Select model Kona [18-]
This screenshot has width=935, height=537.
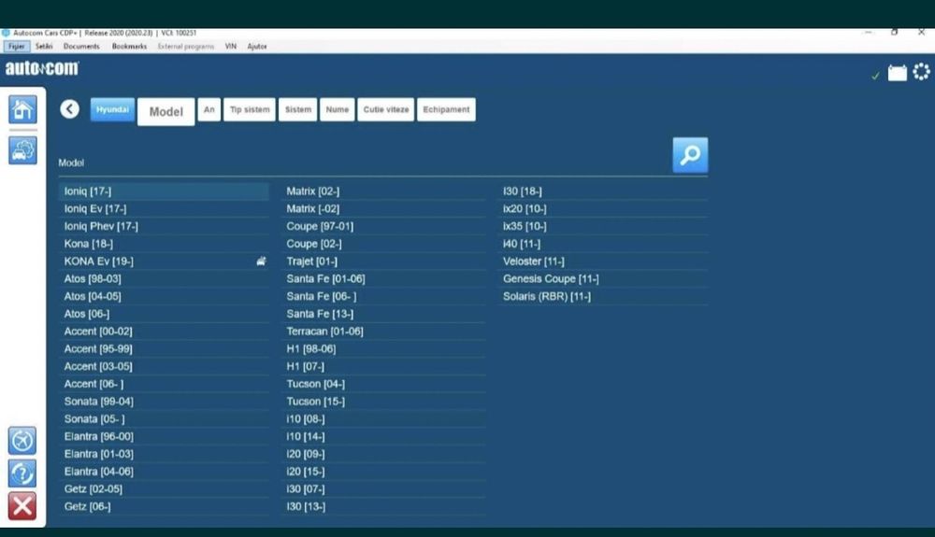pos(164,244)
